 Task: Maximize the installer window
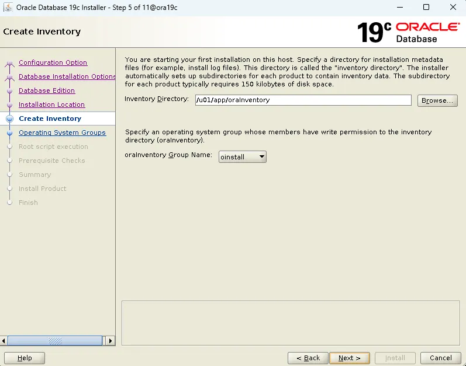point(426,7)
